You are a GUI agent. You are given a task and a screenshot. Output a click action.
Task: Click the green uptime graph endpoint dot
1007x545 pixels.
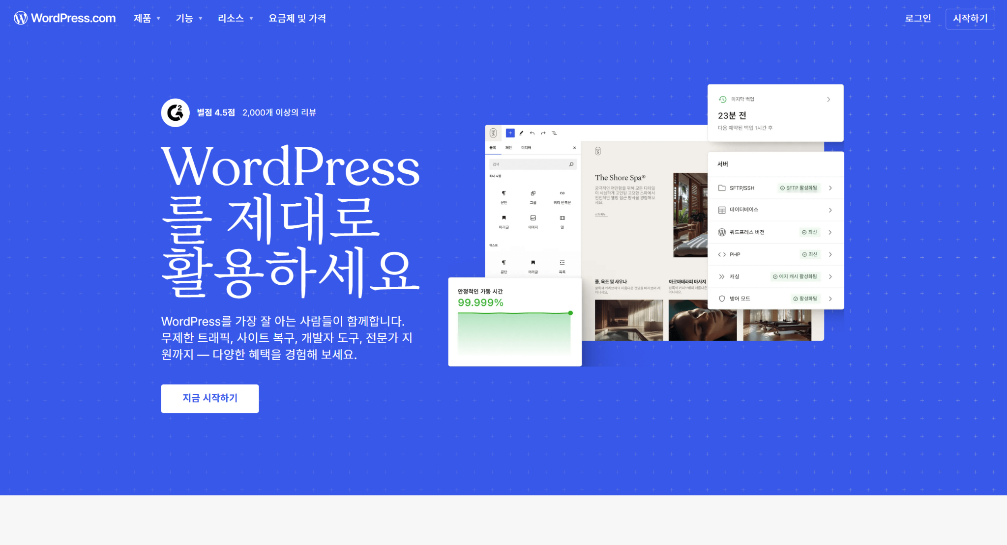pyautogui.click(x=570, y=313)
